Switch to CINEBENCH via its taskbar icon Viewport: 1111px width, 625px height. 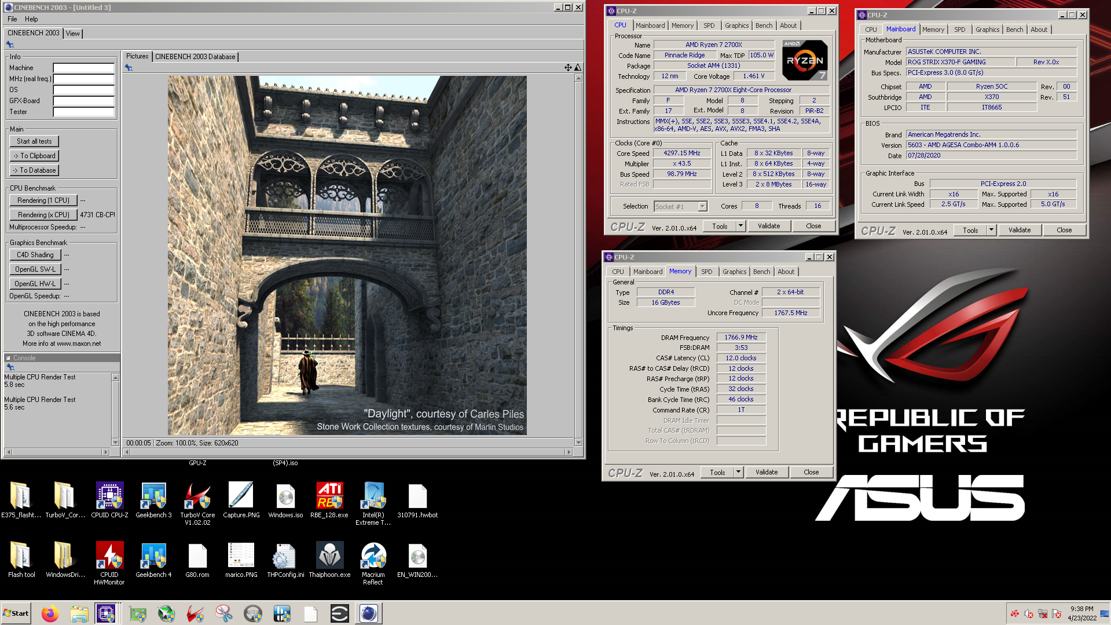coord(369,613)
